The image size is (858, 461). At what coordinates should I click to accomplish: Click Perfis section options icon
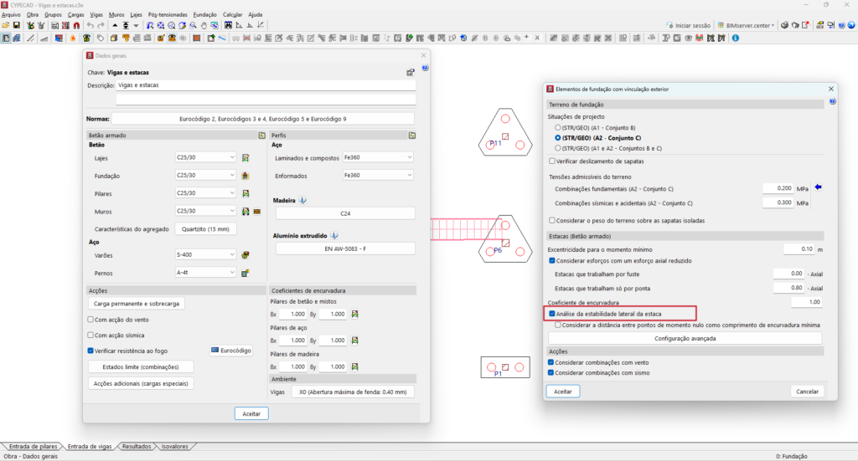[412, 136]
